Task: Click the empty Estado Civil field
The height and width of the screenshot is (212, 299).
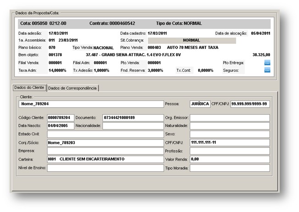Action: click(x=105, y=134)
